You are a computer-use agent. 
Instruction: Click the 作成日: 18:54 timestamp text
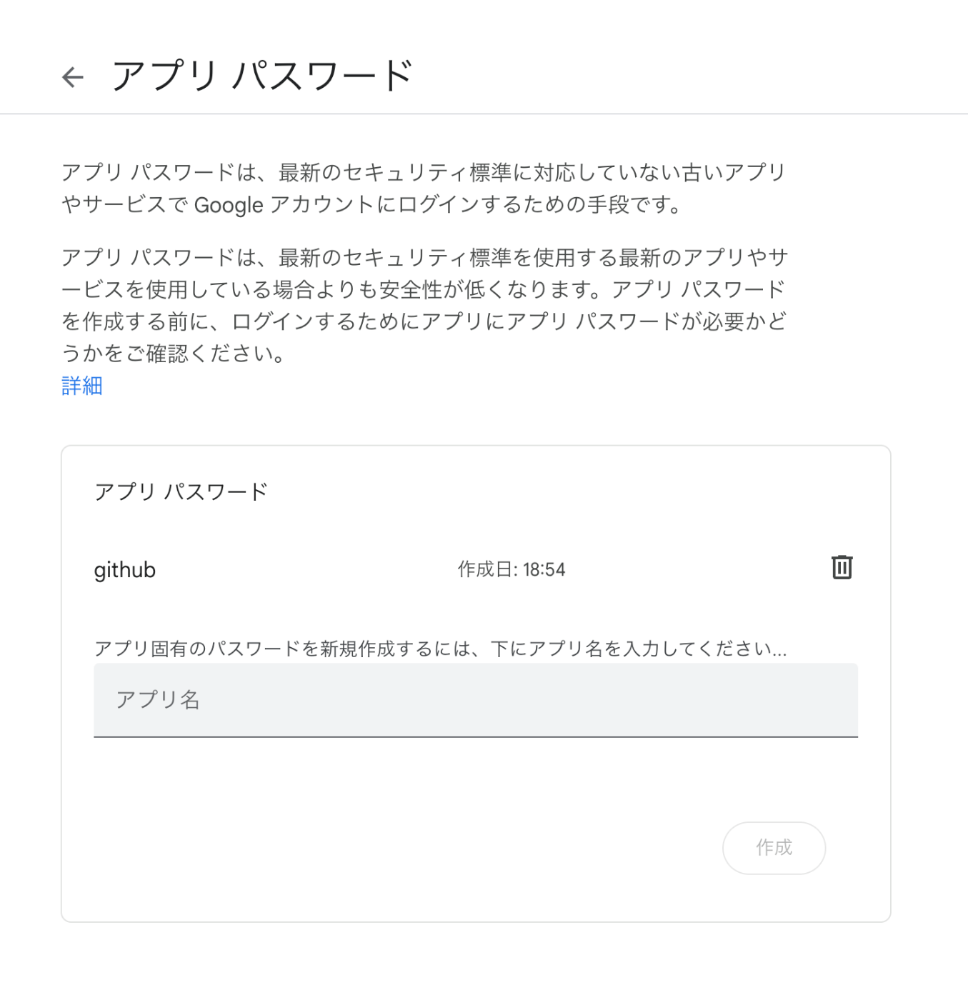(x=510, y=569)
